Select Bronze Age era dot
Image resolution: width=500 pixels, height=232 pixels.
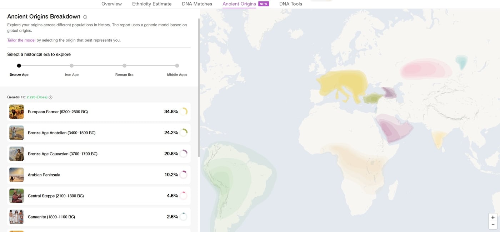(x=19, y=66)
